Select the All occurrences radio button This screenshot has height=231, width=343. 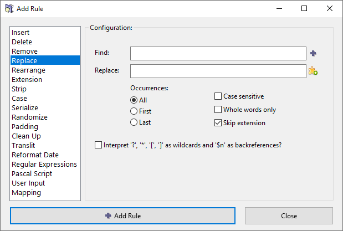click(x=134, y=100)
